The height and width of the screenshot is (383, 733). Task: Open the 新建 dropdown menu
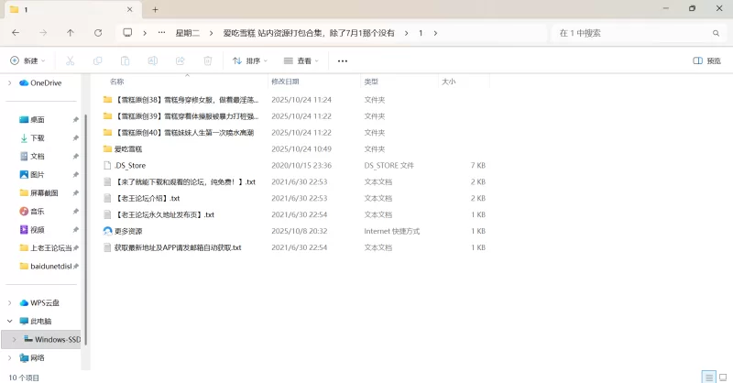pyautogui.click(x=27, y=60)
